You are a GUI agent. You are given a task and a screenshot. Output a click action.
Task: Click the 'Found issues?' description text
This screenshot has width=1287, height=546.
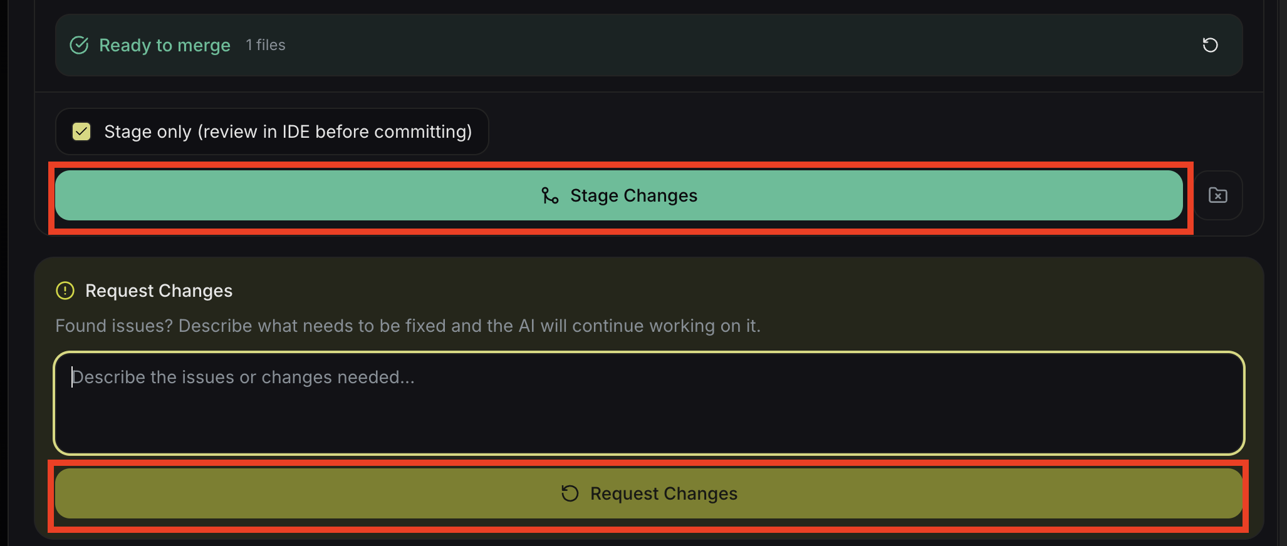point(408,326)
